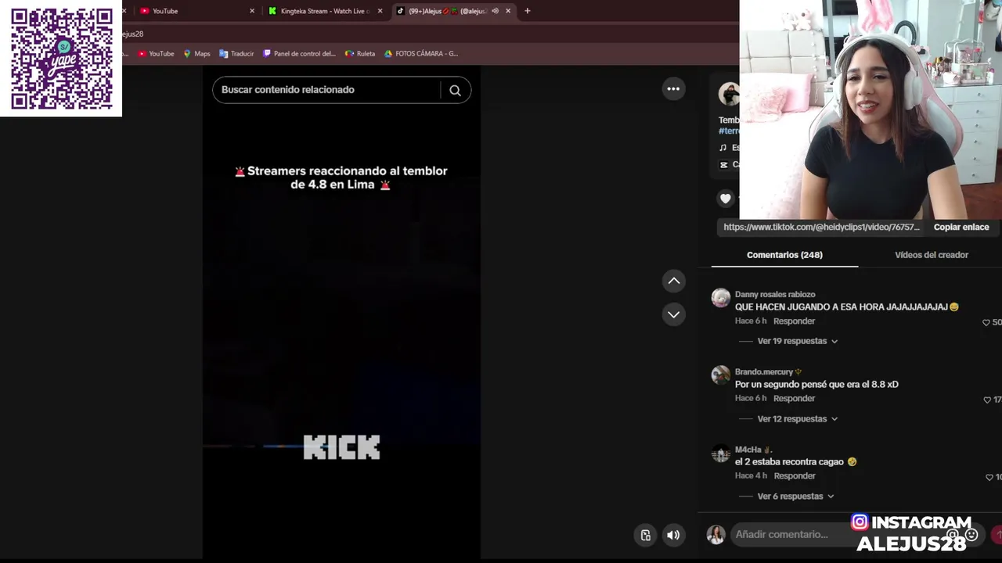The height and width of the screenshot is (563, 1002).
Task: Click the YouTube tab favicon
Action: (x=145, y=11)
